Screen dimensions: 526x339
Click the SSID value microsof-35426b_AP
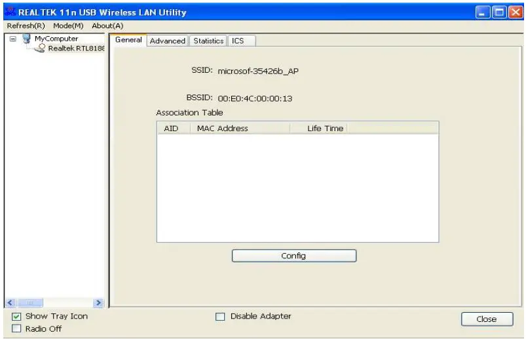point(258,71)
